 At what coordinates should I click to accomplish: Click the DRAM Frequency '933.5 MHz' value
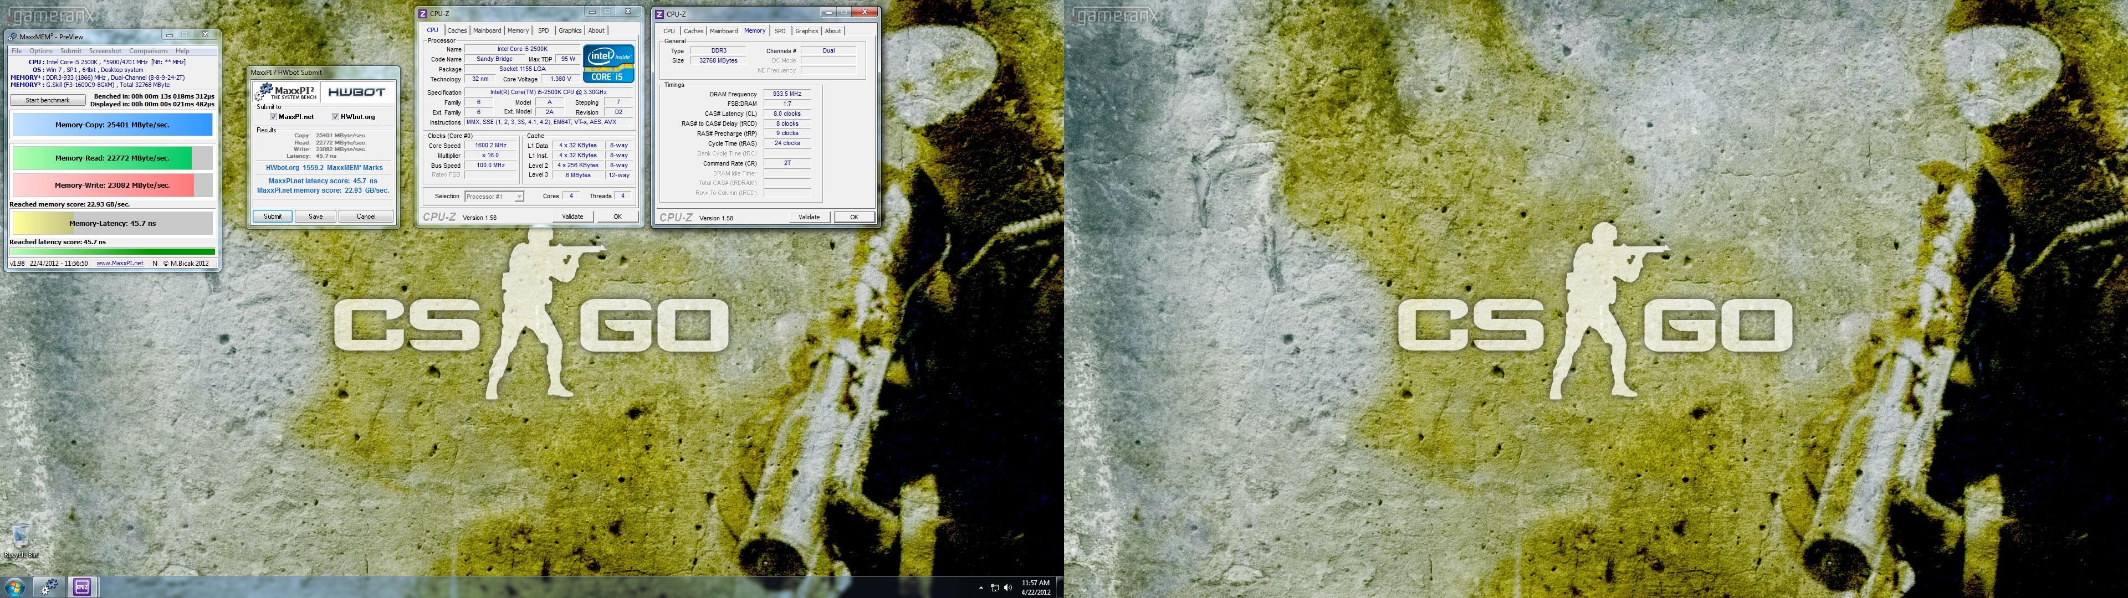(x=787, y=94)
